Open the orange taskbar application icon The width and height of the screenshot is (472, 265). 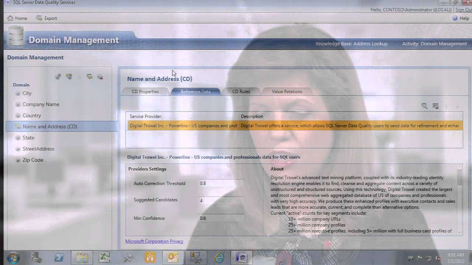pos(150,258)
